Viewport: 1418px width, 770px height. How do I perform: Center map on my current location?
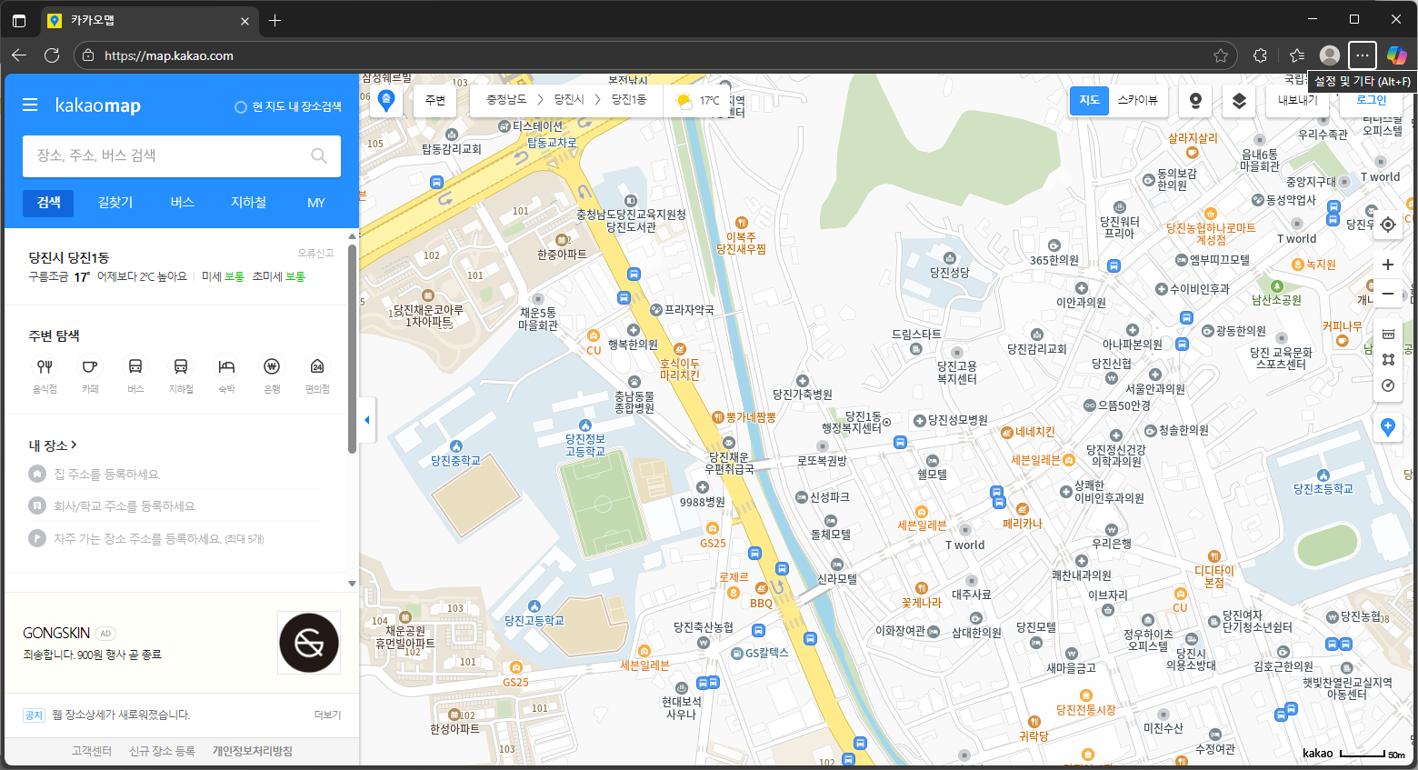[x=1388, y=225]
